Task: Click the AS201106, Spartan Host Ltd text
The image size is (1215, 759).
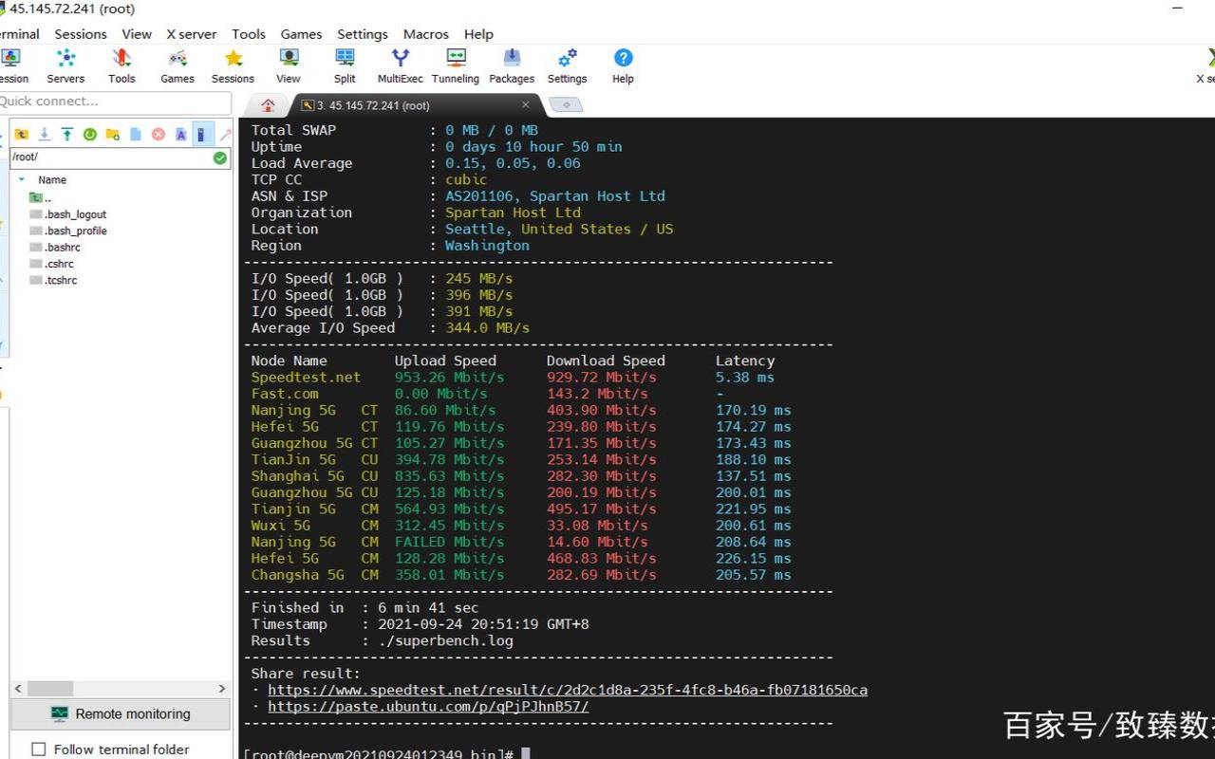Action: click(555, 196)
